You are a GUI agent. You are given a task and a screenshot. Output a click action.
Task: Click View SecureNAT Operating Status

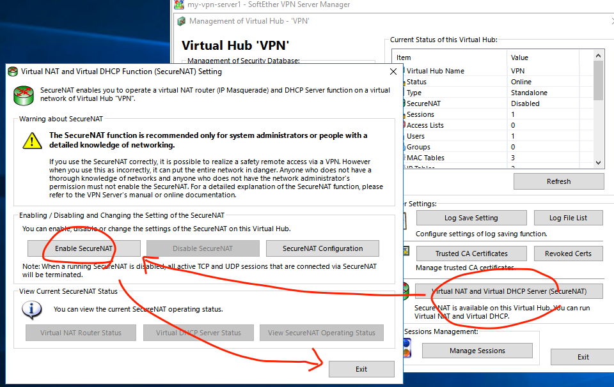322,333
